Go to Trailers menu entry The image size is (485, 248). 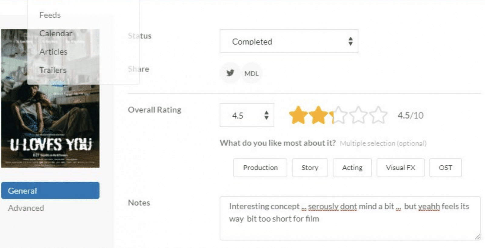[53, 70]
